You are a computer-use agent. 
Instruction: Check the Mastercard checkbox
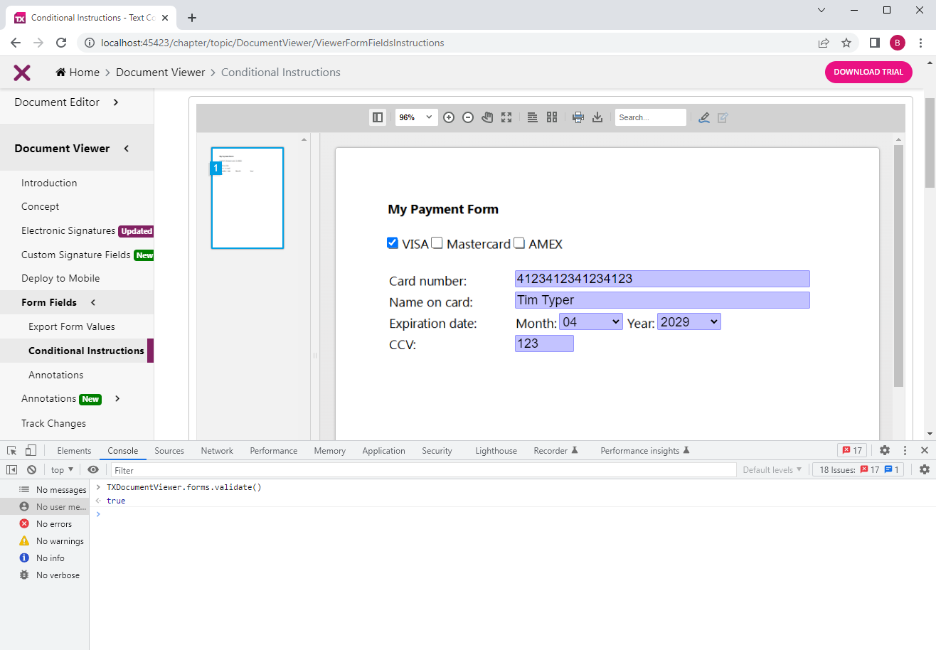coord(437,243)
